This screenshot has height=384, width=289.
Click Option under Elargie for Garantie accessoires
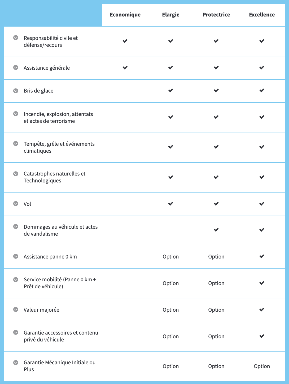point(171,336)
